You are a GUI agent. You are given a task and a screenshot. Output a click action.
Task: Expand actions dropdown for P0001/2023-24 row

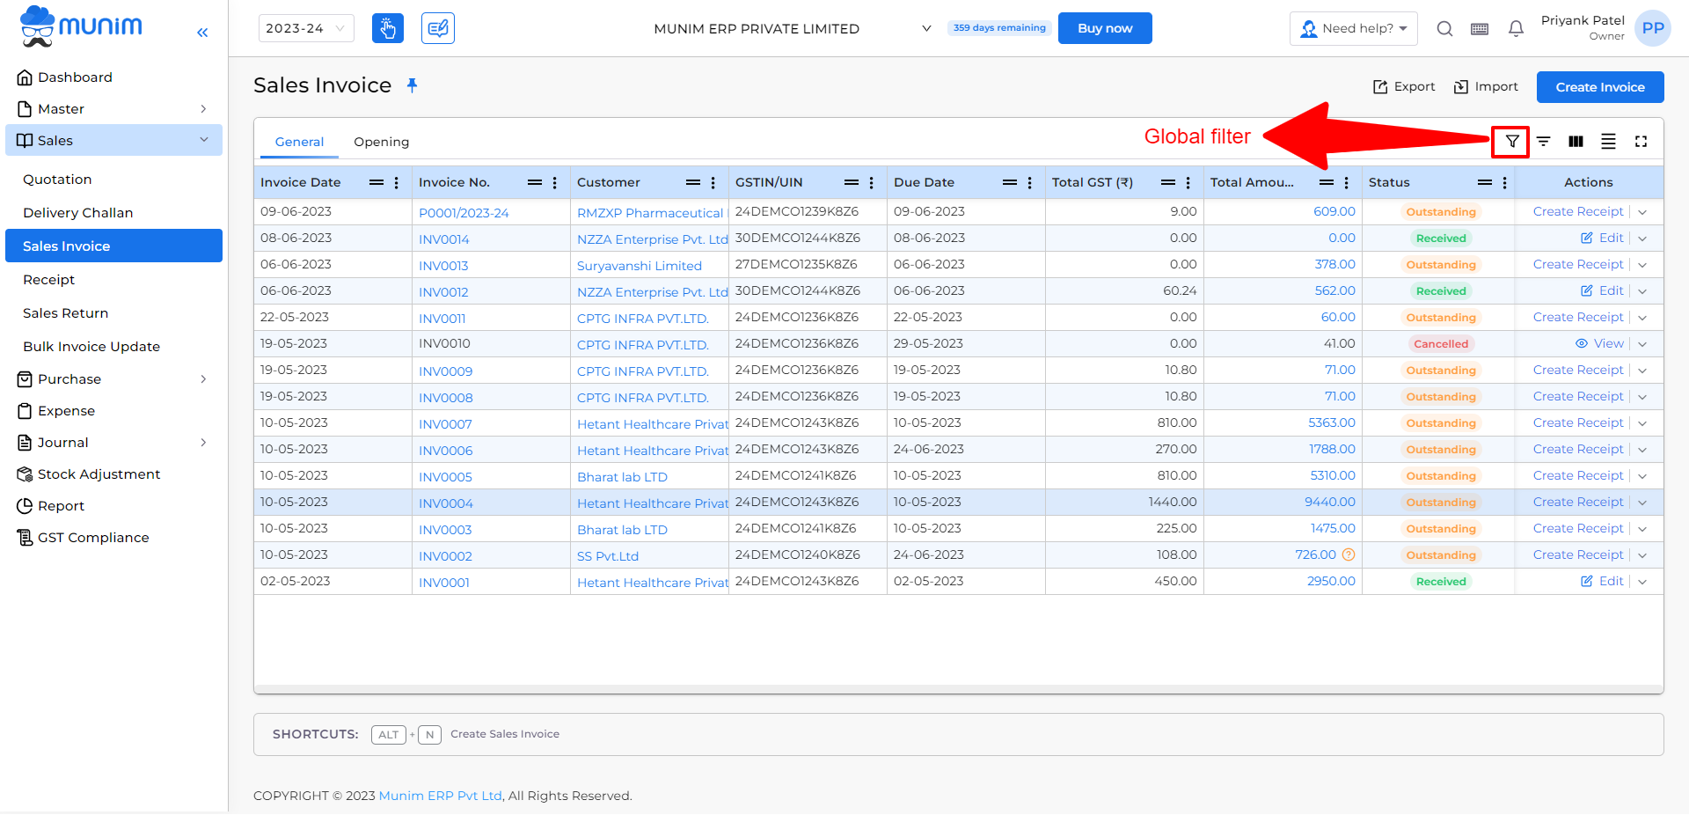click(x=1642, y=212)
